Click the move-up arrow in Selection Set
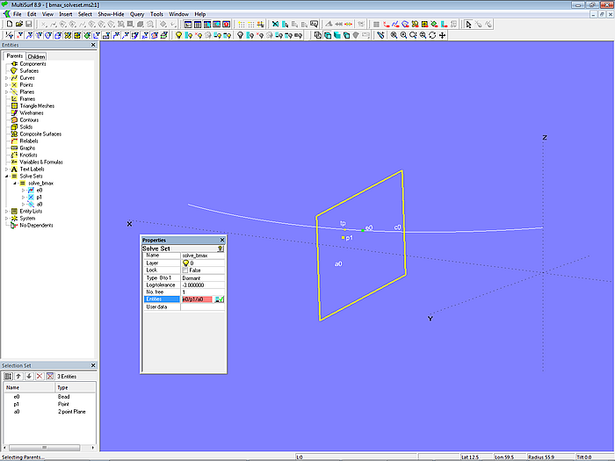615x461 pixels. point(18,376)
